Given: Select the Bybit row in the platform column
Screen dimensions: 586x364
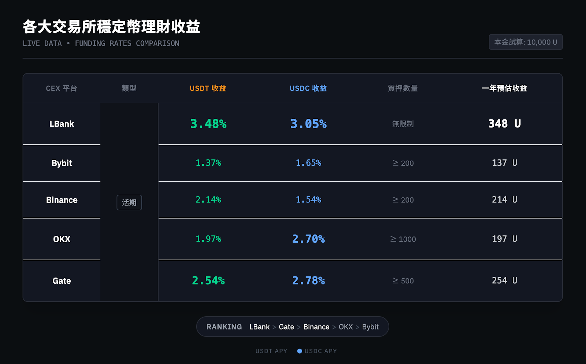Looking at the screenshot, I should pyautogui.click(x=62, y=163).
